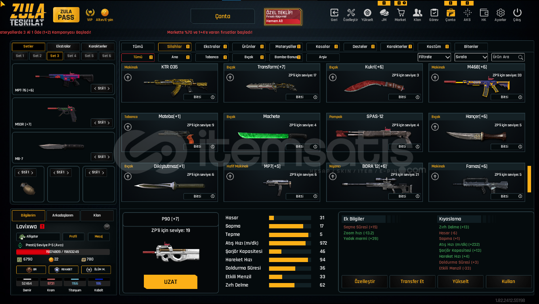Select next style for M93R [+7]

tap(109, 122)
